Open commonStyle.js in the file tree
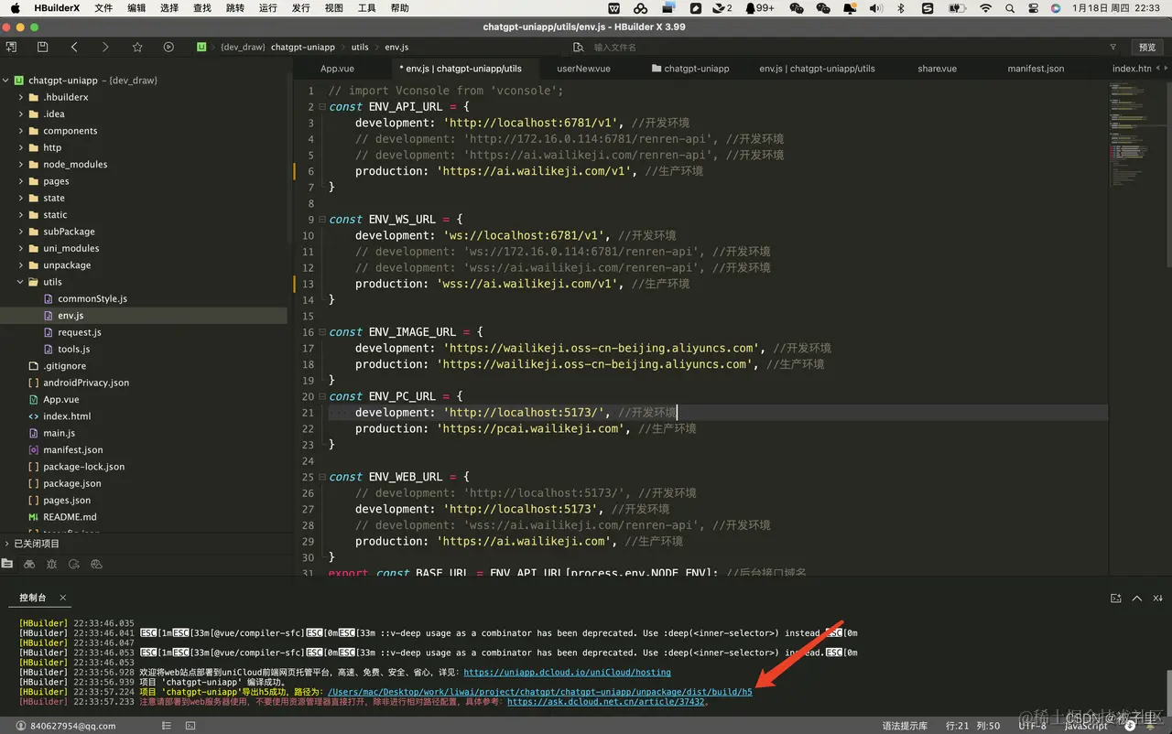Viewport: 1172px width, 734px height. 92,298
